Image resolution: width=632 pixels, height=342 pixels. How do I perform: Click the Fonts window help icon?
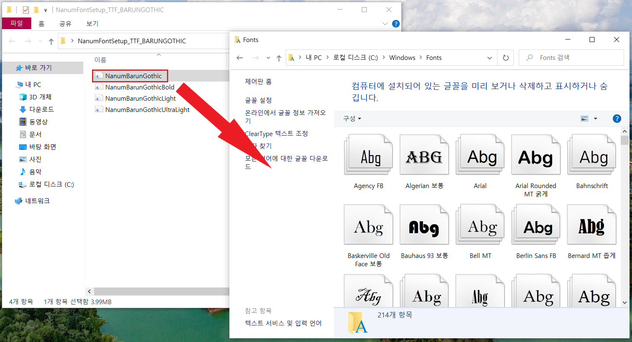[x=617, y=119]
